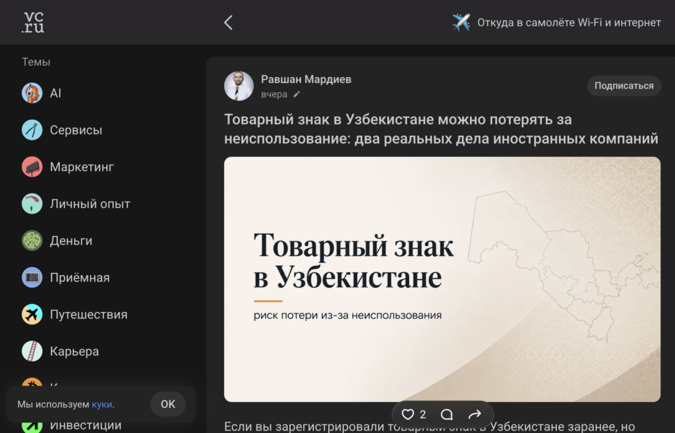
Task: Select the Сервисы pliers icon
Action: [32, 130]
